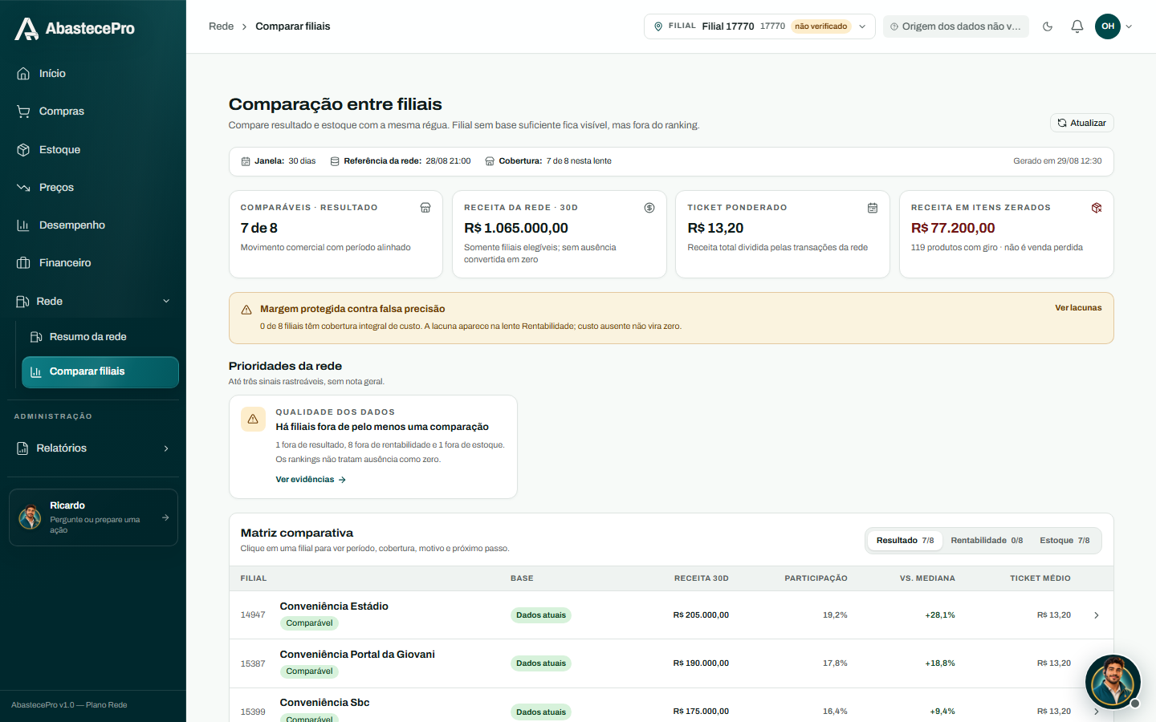Image resolution: width=1156 pixels, height=722 pixels.
Task: Open the Ver lacunas link
Action: [1078, 308]
